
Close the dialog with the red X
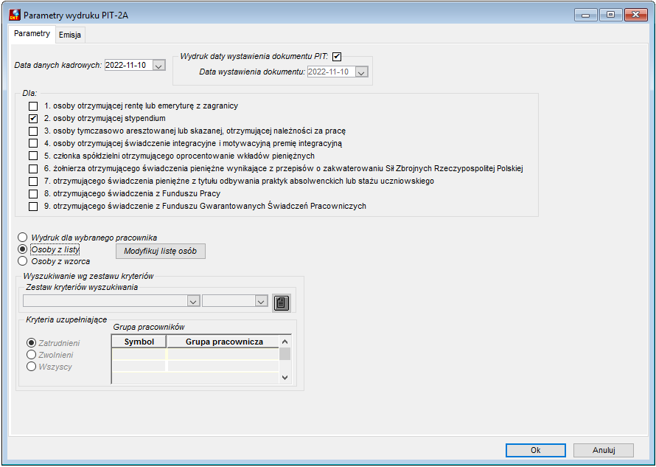pos(636,15)
